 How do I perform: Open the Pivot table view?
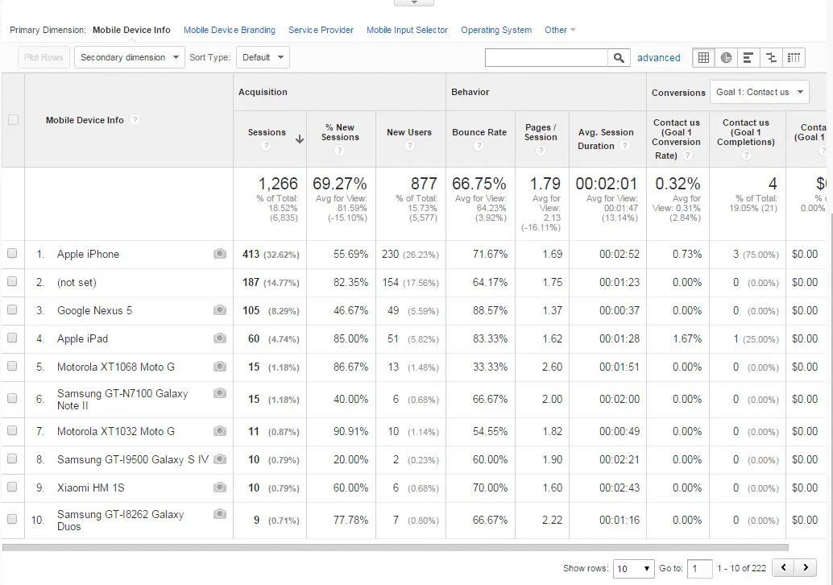coord(794,57)
